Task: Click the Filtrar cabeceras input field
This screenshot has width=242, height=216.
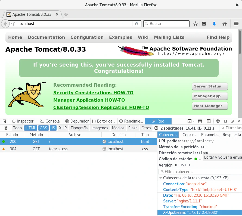Action: [x=201, y=172]
